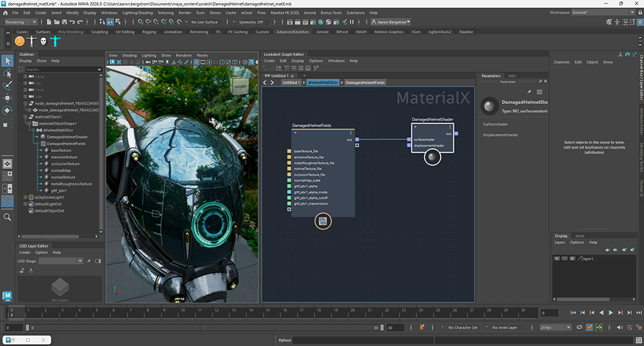This screenshot has height=346, width=644.
Task: Open the 24 fps frame rate dropdown
Action: [x=555, y=328]
